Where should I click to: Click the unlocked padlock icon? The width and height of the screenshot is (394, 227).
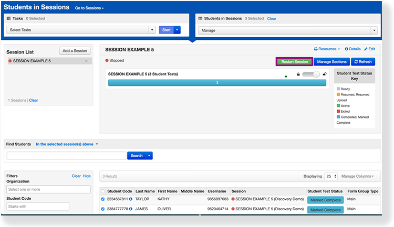(x=325, y=74)
